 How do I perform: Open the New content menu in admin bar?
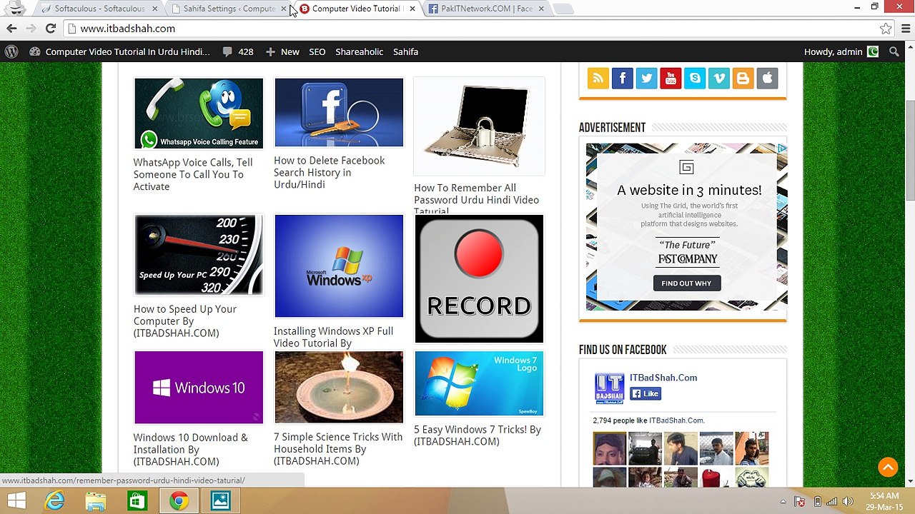tap(282, 51)
